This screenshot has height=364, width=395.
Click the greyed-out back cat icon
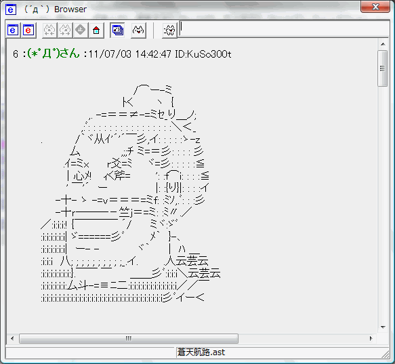(49, 31)
